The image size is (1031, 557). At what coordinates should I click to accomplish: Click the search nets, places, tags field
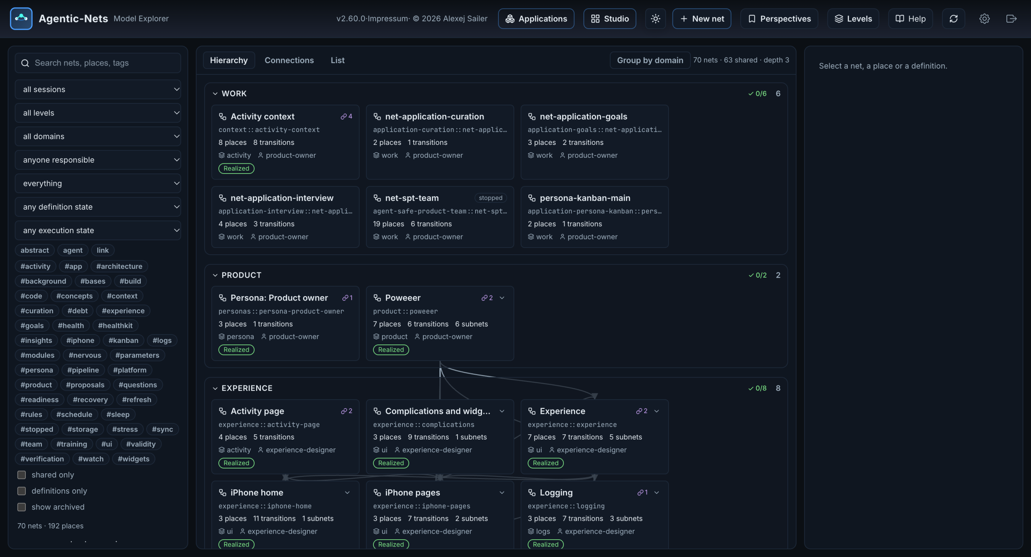[98, 63]
